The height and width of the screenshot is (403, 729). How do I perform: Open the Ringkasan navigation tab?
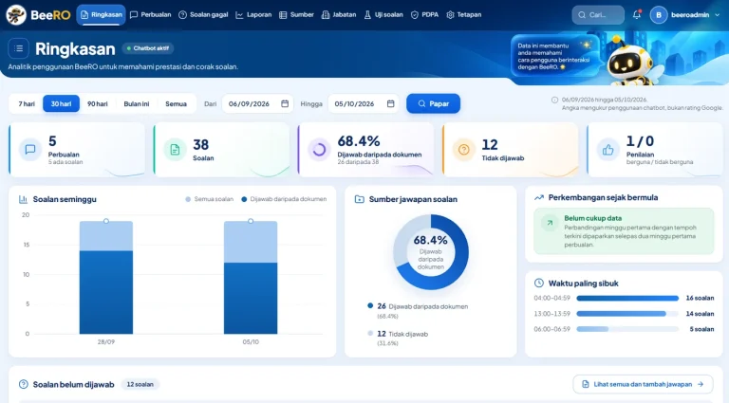click(101, 15)
